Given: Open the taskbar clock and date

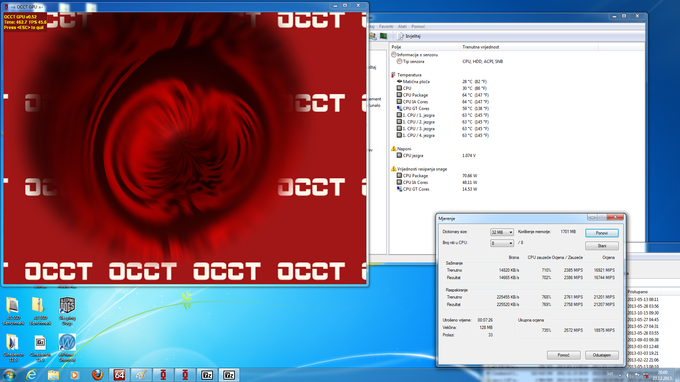Looking at the screenshot, I should click(662, 375).
